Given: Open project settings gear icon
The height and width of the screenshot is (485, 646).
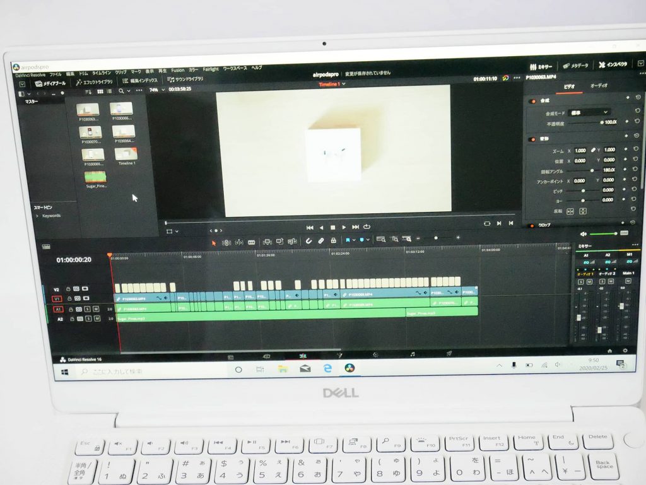Looking at the screenshot, I should coord(625,351).
